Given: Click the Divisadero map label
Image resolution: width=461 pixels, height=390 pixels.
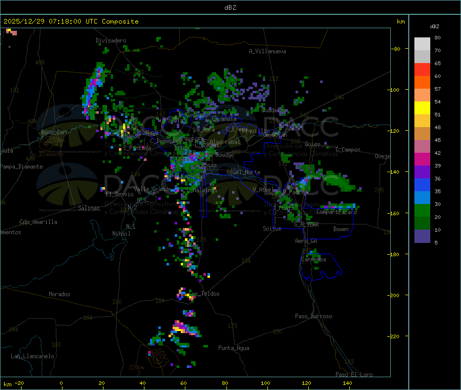Looking at the screenshot, I should 111,40.
